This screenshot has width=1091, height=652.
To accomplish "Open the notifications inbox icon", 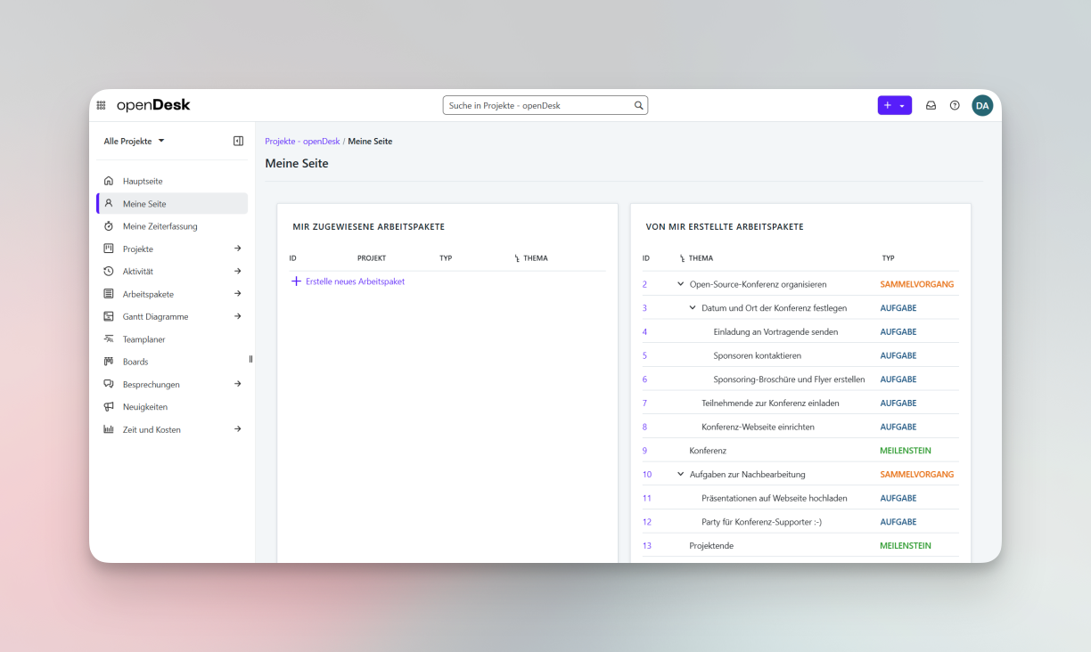I will [x=931, y=105].
